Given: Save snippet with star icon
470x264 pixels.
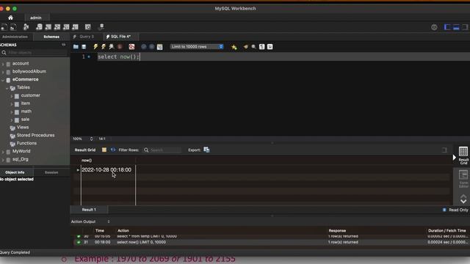Looking at the screenshot, I should (234, 47).
